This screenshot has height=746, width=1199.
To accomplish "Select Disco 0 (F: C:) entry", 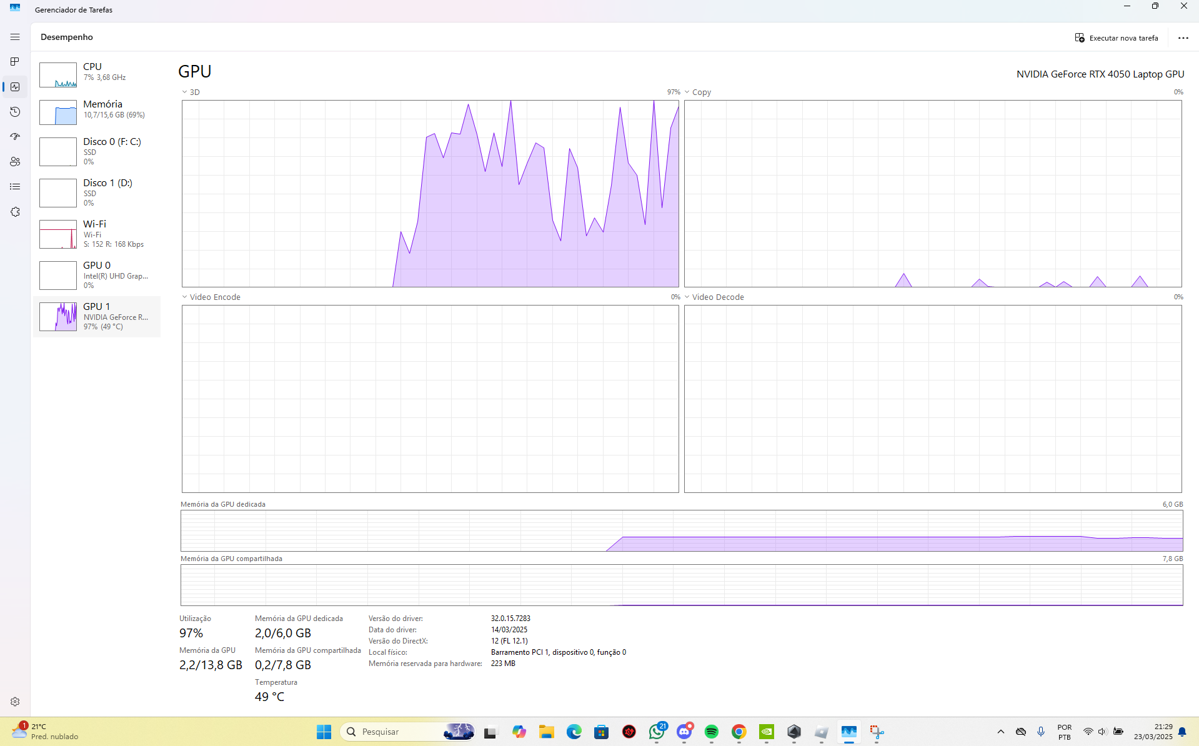I will tap(97, 151).
